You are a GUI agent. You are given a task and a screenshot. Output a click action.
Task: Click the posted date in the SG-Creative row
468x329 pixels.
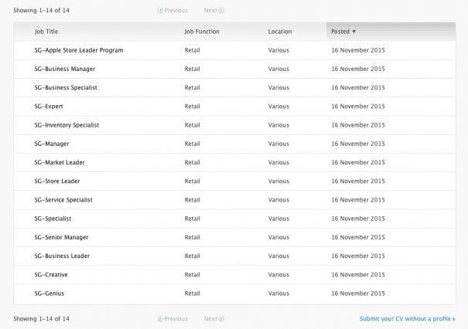pyautogui.click(x=358, y=275)
